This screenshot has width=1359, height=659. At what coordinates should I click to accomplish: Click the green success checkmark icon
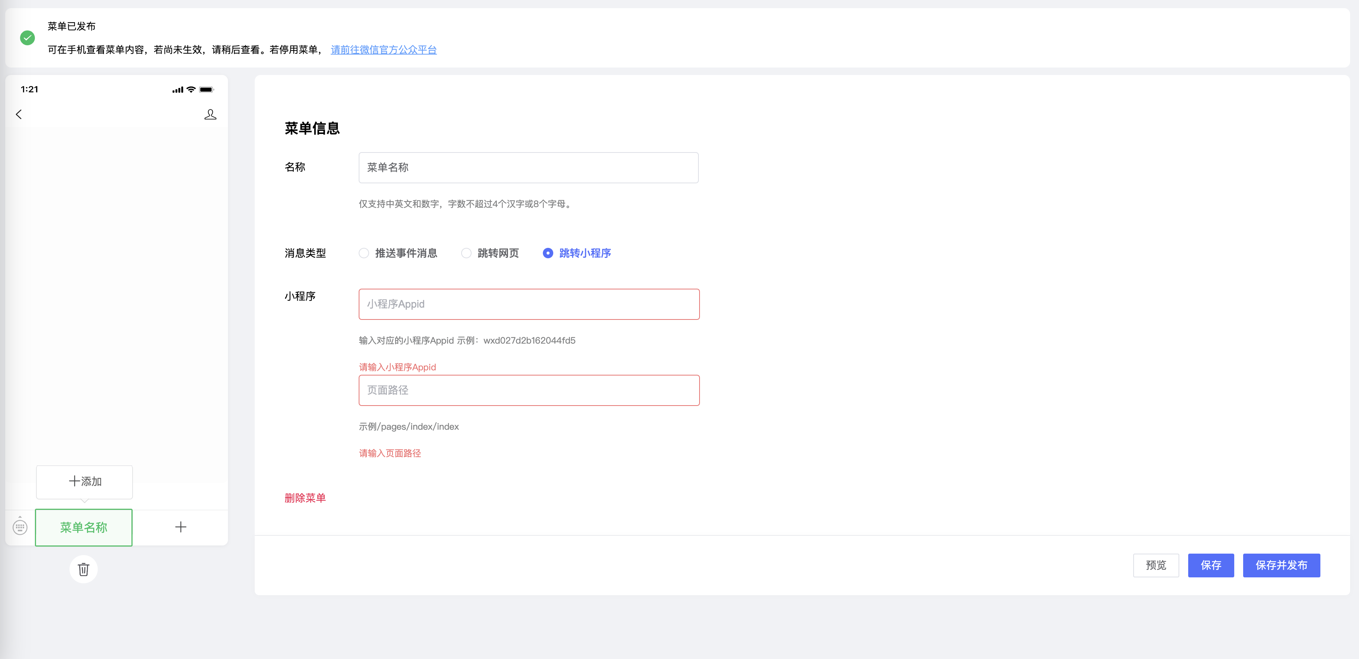27,38
